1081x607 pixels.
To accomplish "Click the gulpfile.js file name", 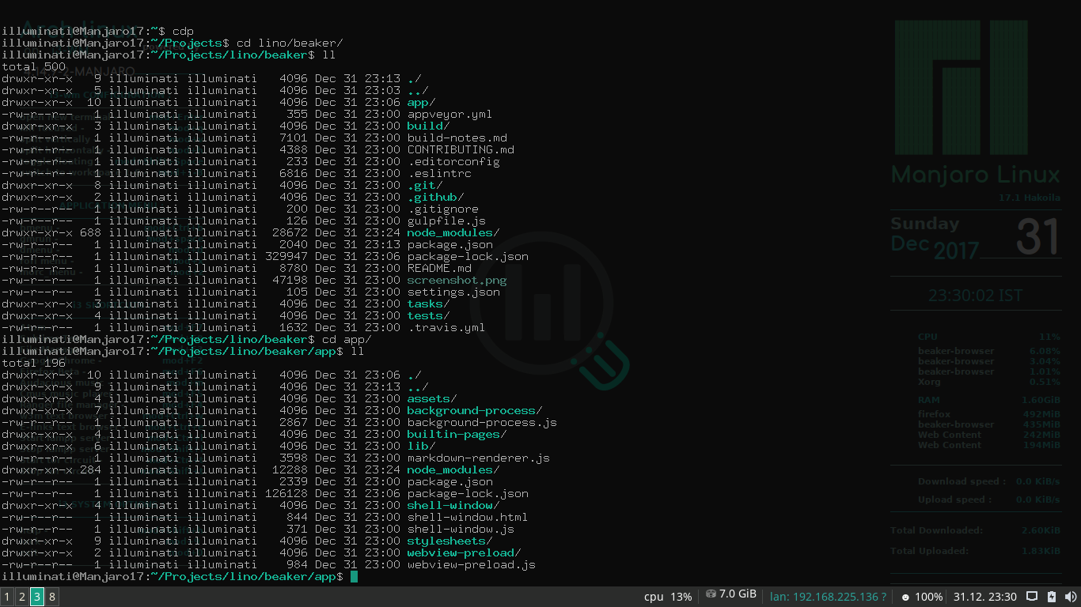I will (x=446, y=221).
